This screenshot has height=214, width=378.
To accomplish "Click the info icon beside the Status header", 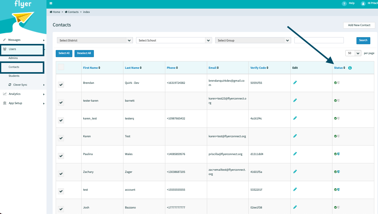I will coord(350,68).
